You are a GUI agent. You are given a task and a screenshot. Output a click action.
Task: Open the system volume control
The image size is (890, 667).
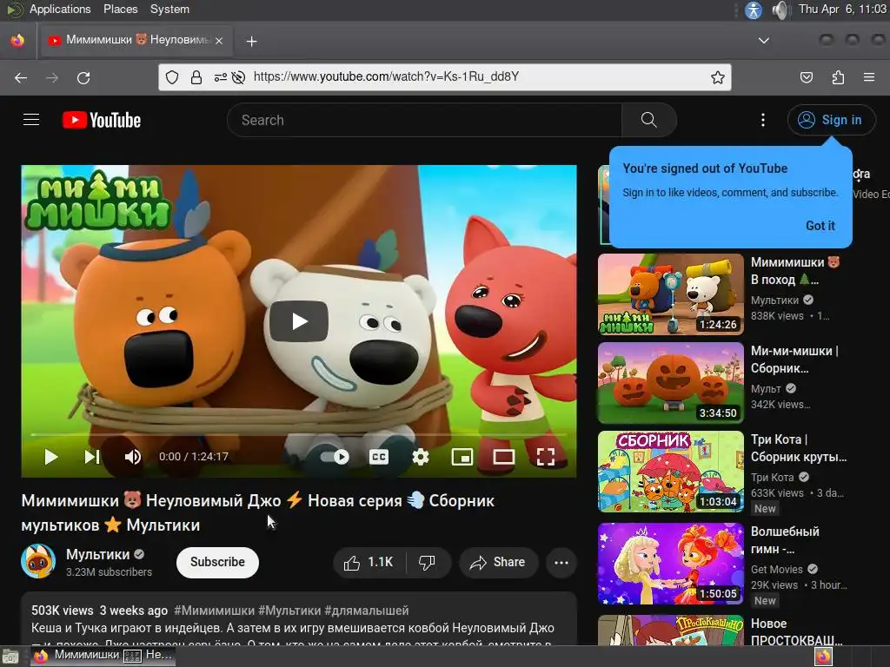tap(781, 10)
